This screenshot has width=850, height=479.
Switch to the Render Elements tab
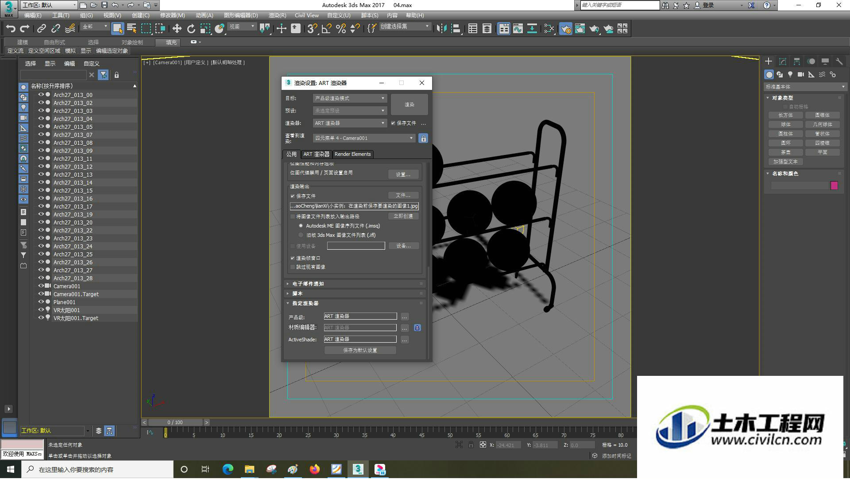(x=352, y=155)
